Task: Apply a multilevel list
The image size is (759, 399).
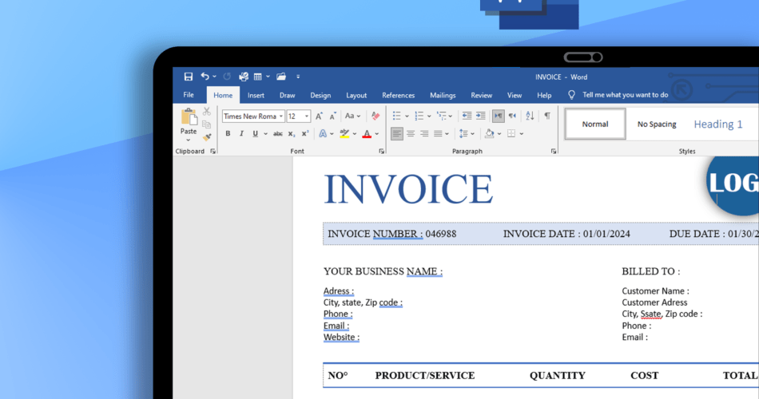Action: tap(441, 116)
